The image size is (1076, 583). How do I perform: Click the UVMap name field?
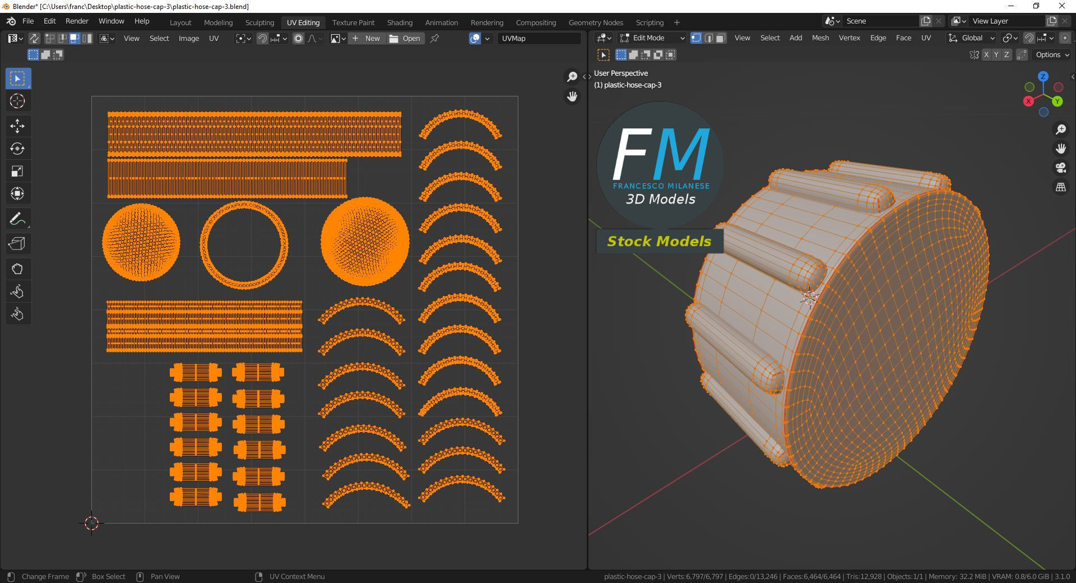click(539, 38)
